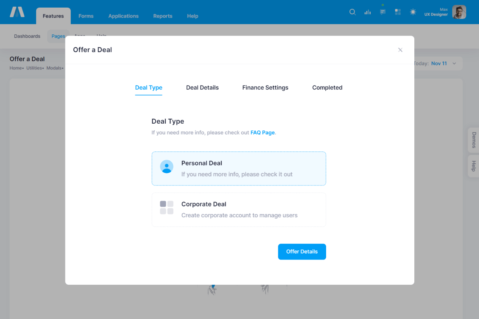Open the Demos side panel tab
This screenshot has width=479, height=319.
(474, 140)
